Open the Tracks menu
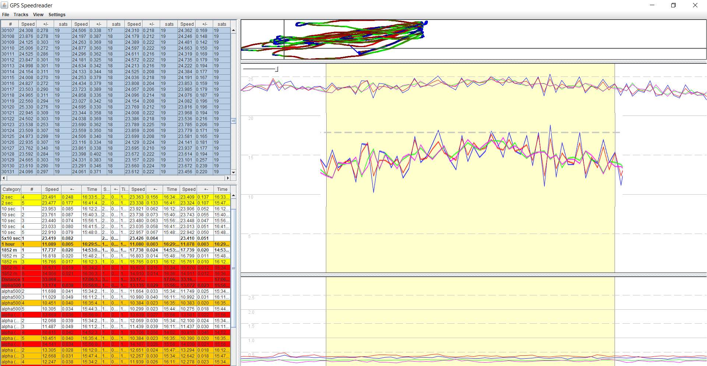 tap(21, 15)
